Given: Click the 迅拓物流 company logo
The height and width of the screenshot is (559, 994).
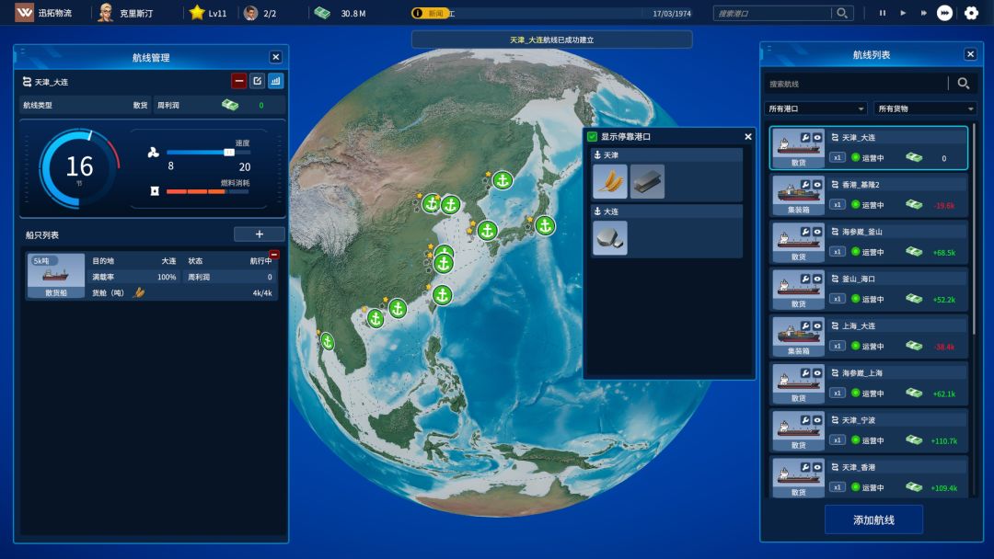Looking at the screenshot, I should [24, 13].
